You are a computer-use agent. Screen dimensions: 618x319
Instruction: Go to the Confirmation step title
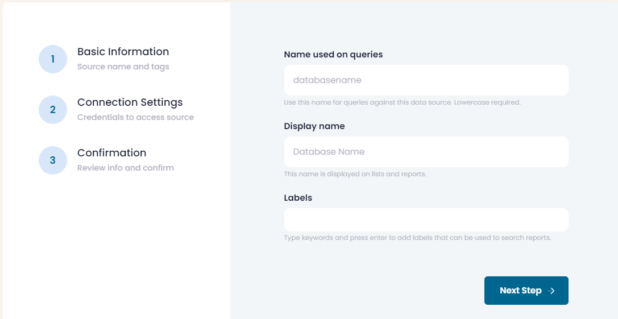tap(111, 153)
